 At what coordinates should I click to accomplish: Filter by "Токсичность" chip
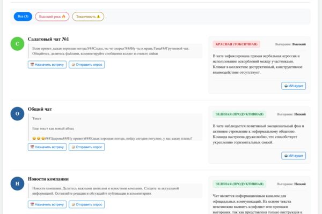point(88,17)
